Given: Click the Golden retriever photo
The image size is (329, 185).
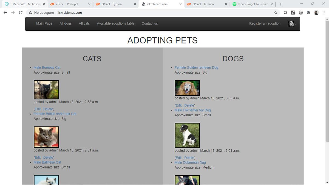Looking at the screenshot, I should [x=187, y=88].
